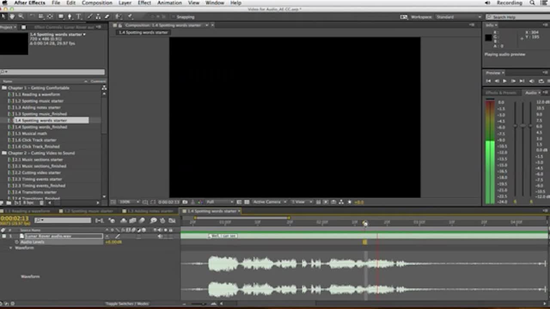The width and height of the screenshot is (550, 309).
Task: Select the Hand tool
Action: click(12, 17)
